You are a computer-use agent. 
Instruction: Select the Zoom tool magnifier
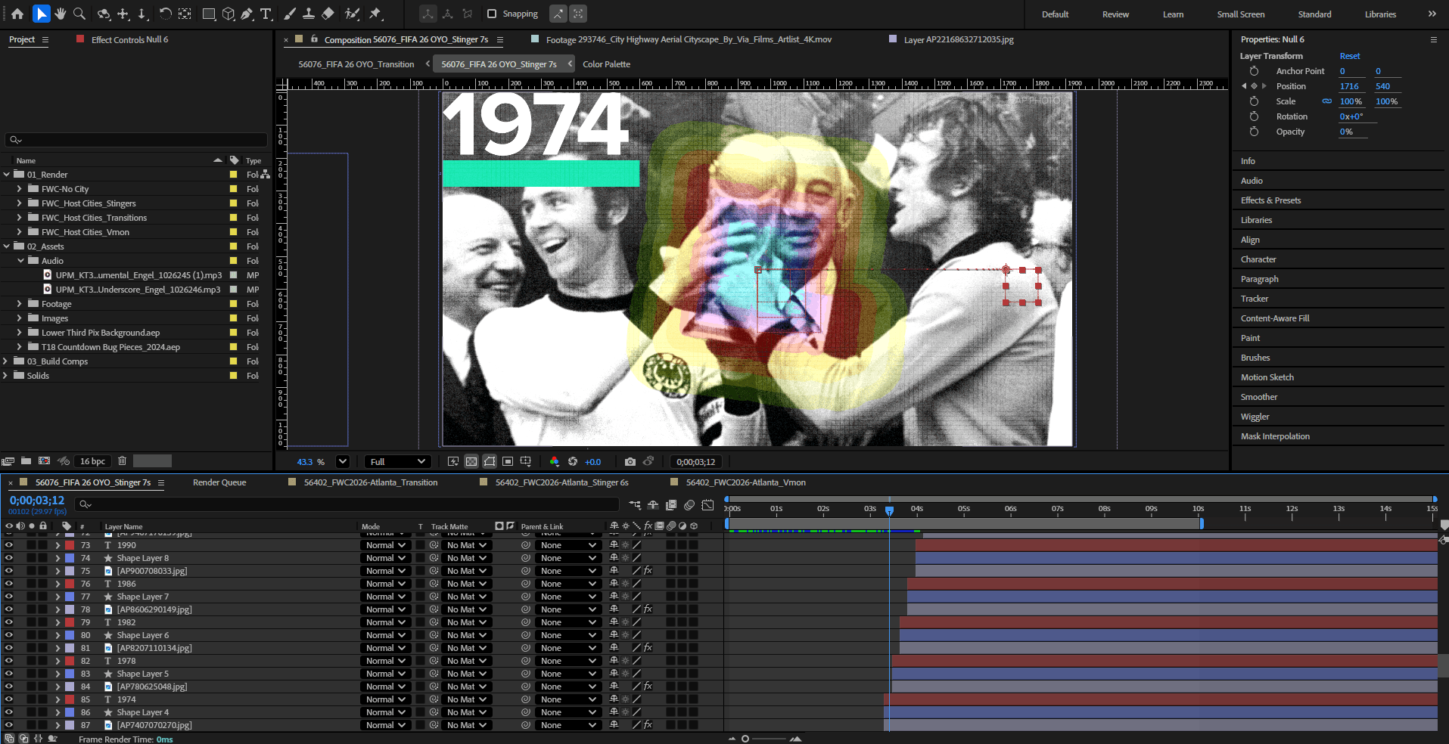click(79, 14)
